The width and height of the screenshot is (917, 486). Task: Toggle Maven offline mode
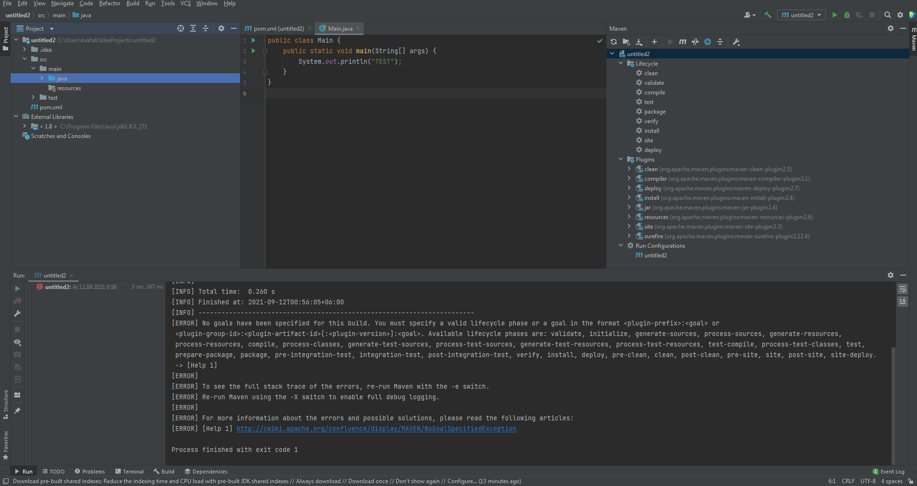pyautogui.click(x=695, y=42)
